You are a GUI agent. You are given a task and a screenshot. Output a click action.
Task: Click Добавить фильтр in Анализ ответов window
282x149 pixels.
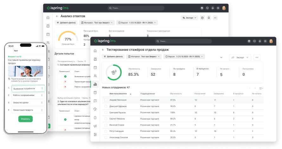point(66,23)
